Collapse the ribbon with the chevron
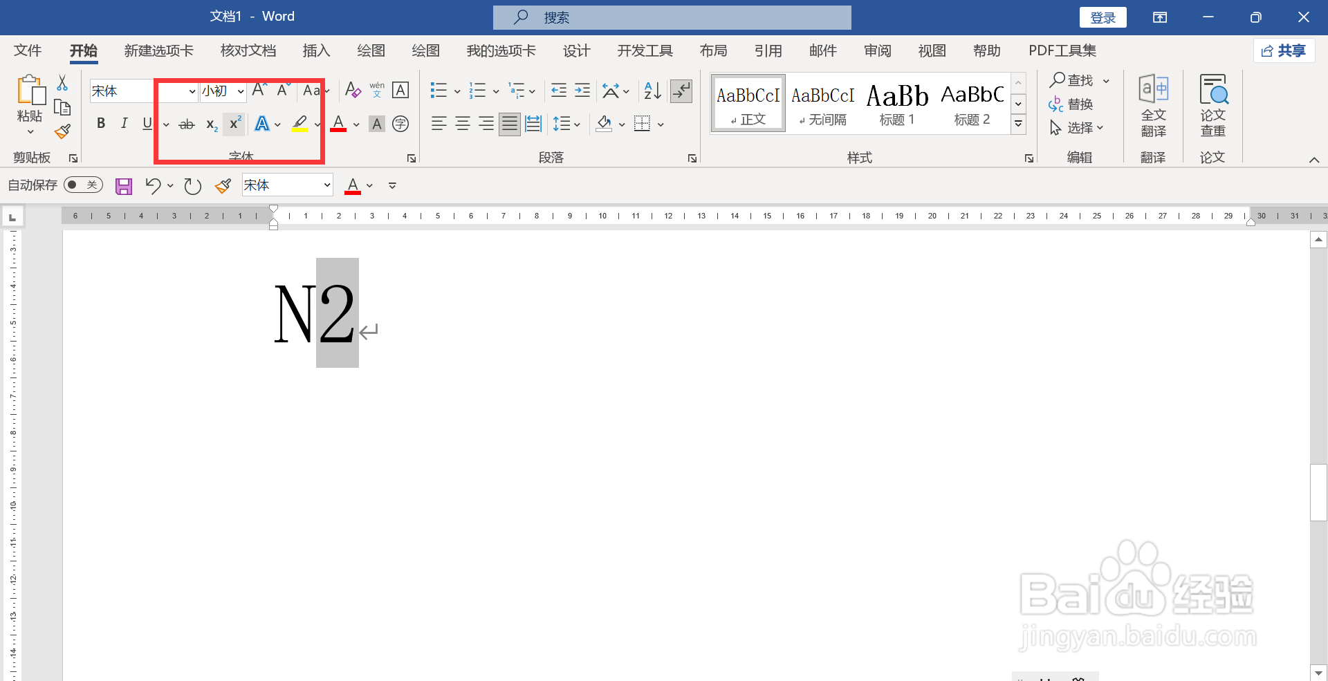Screen dimensions: 1328x681 [1314, 160]
